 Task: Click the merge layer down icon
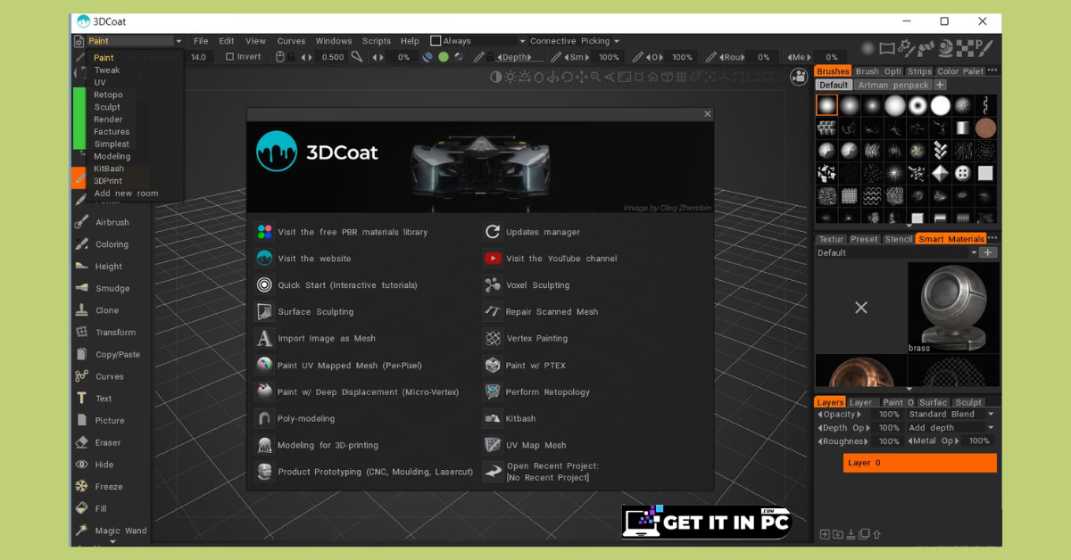click(851, 534)
